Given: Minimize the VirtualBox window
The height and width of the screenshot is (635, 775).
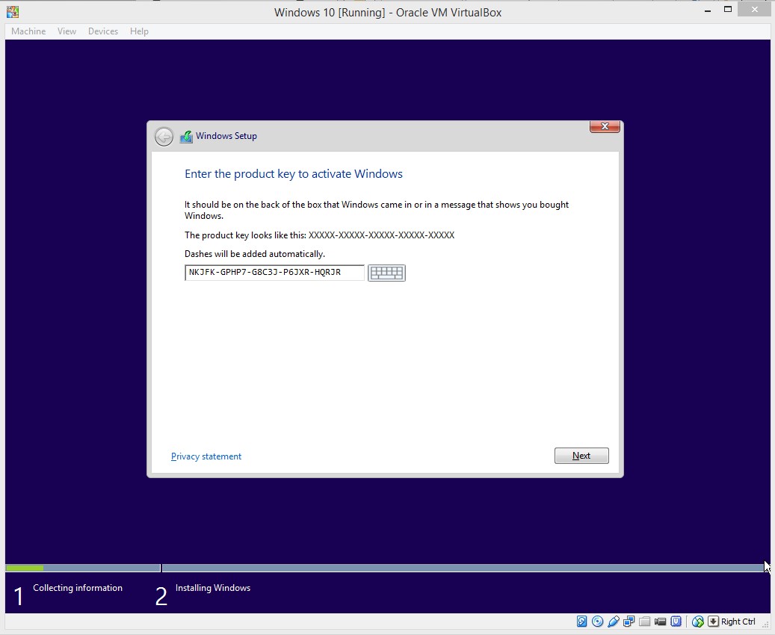Looking at the screenshot, I should (708, 10).
